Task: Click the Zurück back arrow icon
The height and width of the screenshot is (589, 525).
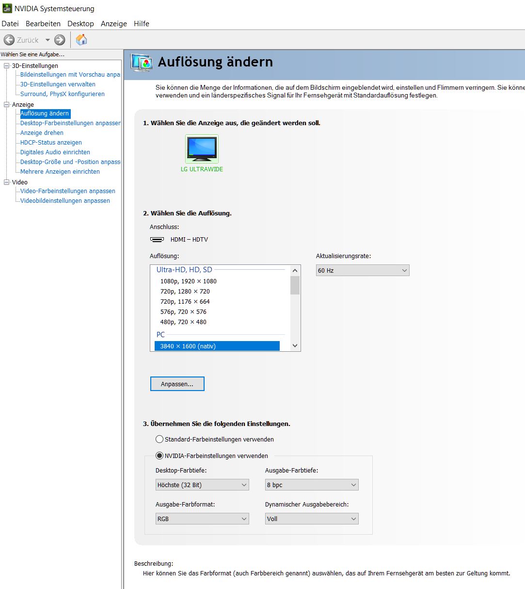Action: pyautogui.click(x=9, y=40)
